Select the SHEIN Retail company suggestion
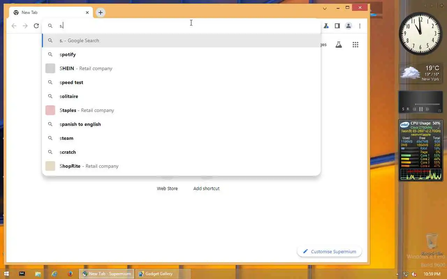 181,68
